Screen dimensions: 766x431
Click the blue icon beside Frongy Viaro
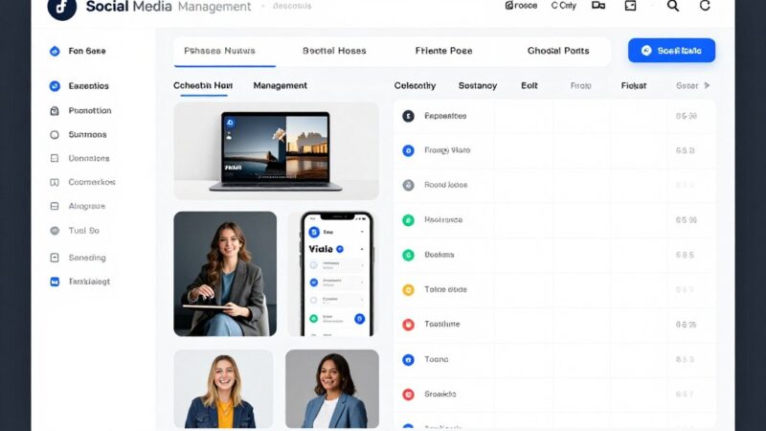coord(408,151)
